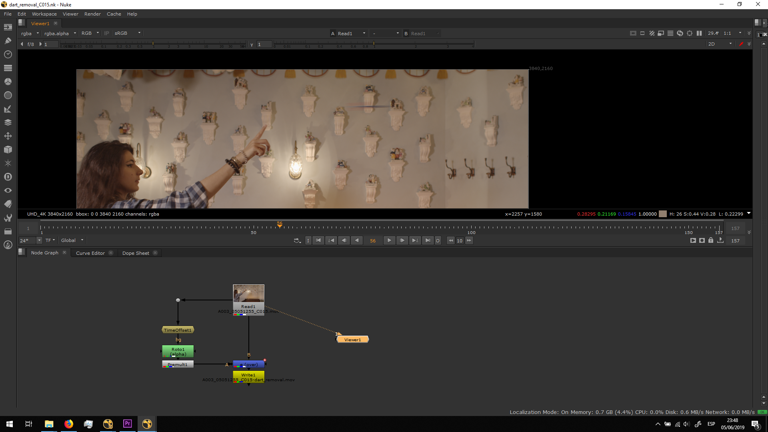The width and height of the screenshot is (768, 432).
Task: Open the Render menu
Action: pos(92,14)
